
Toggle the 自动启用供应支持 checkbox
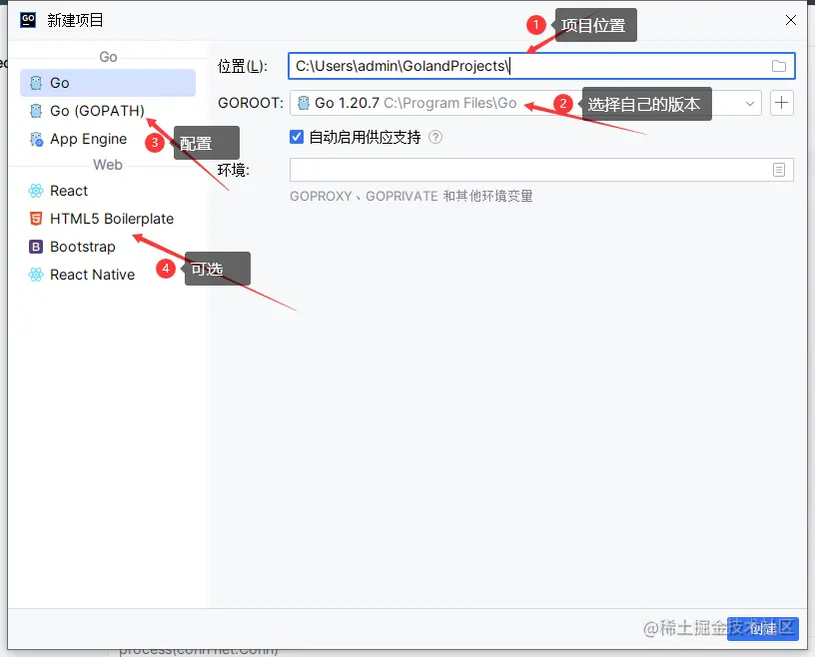[x=297, y=137]
